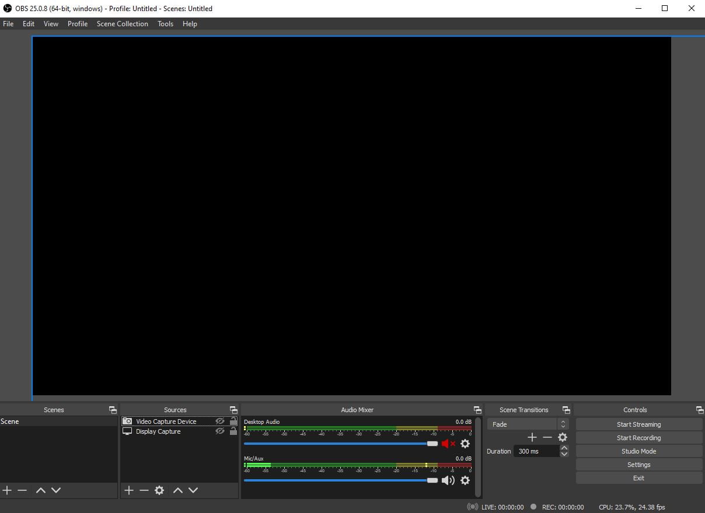The image size is (705, 513).
Task: Undock the Controls panel
Action: (700, 410)
